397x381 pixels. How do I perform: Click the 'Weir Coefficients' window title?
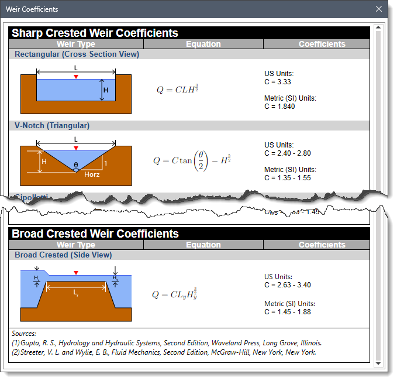point(32,9)
